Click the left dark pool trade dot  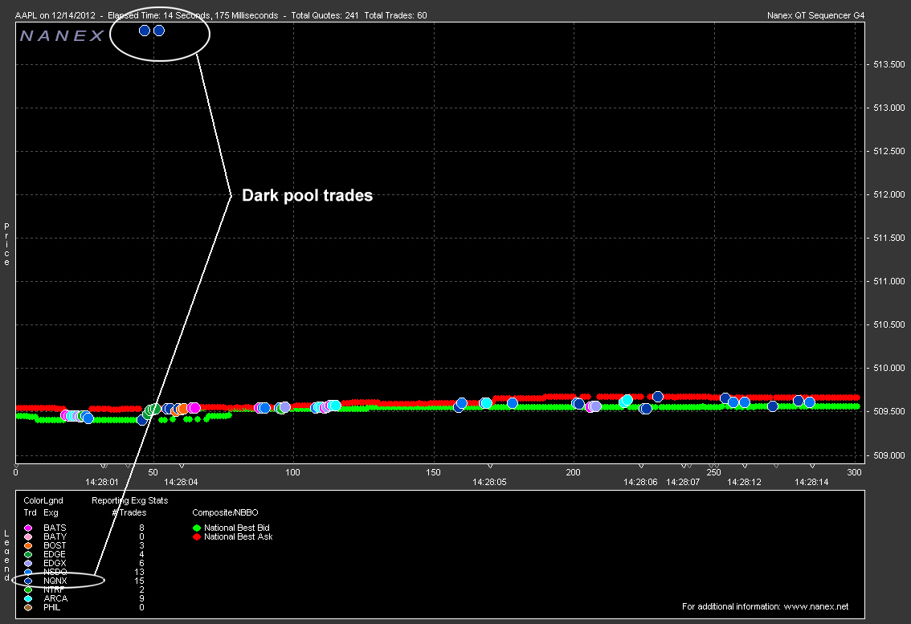(x=145, y=31)
